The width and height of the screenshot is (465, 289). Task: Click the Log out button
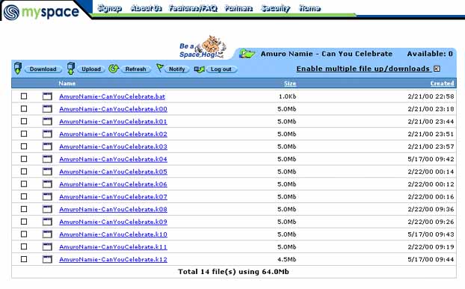click(x=221, y=69)
